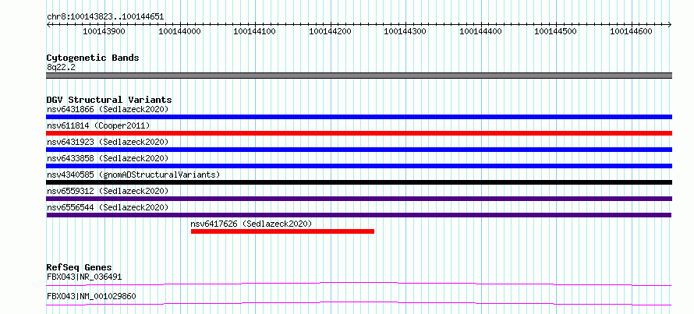Click ruler position 100143900
Image resolution: width=694 pixels, height=314 pixels.
click(104, 31)
